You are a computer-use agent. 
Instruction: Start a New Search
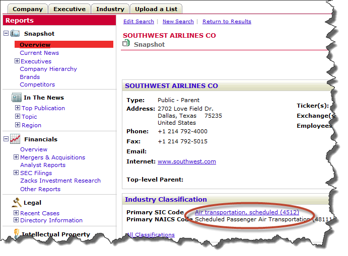pos(178,22)
